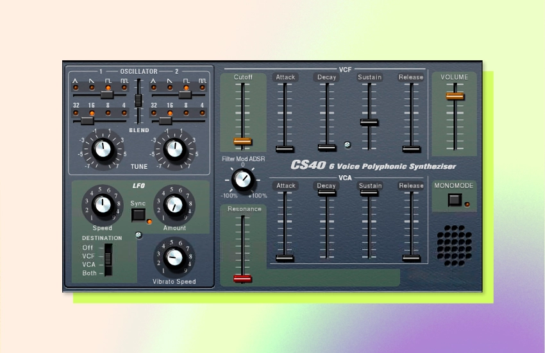Click the CS40 logo text
The image size is (545, 353).
pyautogui.click(x=308, y=165)
